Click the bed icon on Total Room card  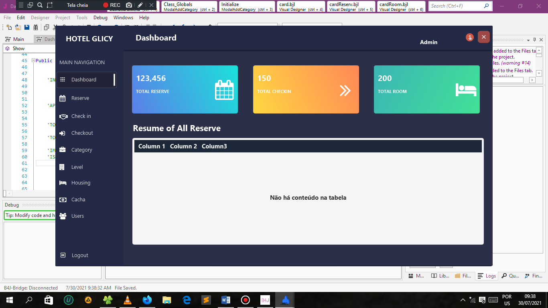click(x=466, y=90)
